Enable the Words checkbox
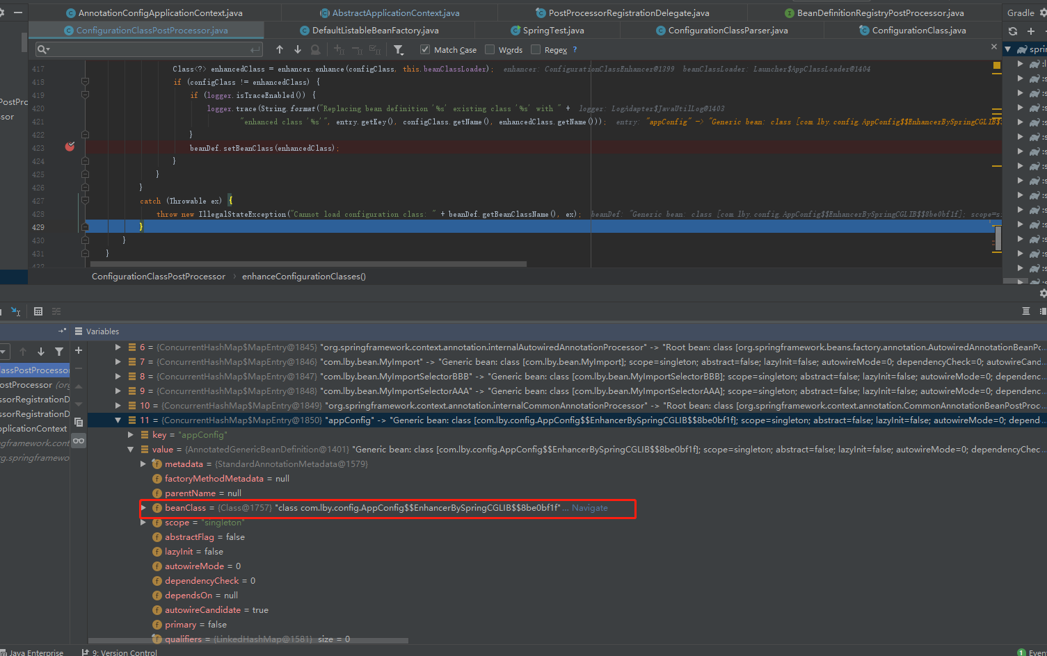 click(490, 49)
